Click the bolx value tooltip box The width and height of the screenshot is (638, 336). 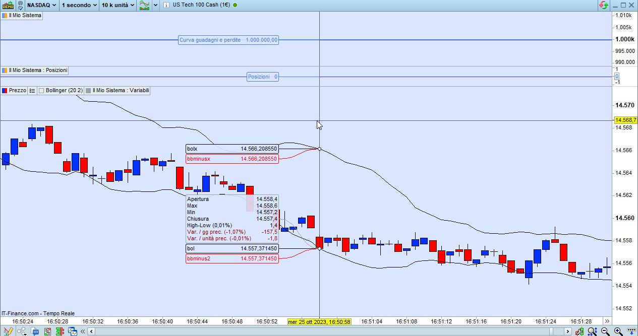point(232,149)
